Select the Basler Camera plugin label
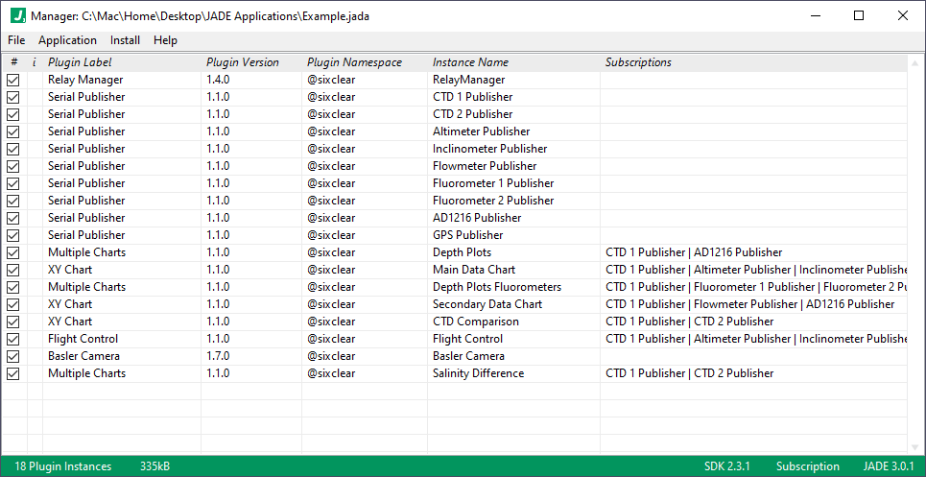 pos(83,357)
